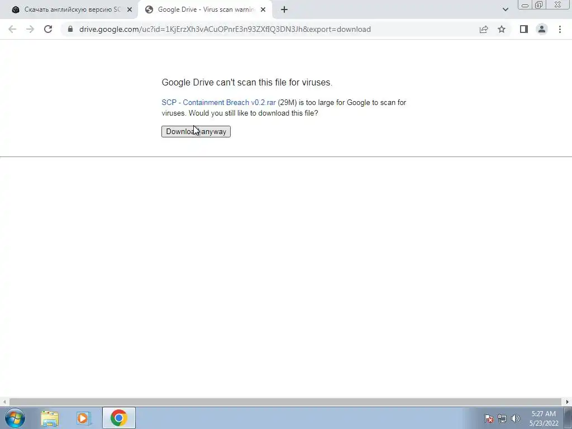Click the Google Drive can't scan heading
Viewport: 572px width, 429px height.
pyautogui.click(x=247, y=83)
